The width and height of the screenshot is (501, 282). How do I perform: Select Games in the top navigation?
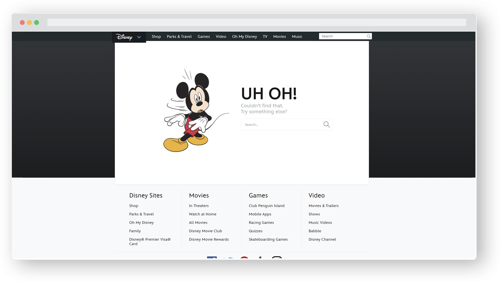[203, 37]
